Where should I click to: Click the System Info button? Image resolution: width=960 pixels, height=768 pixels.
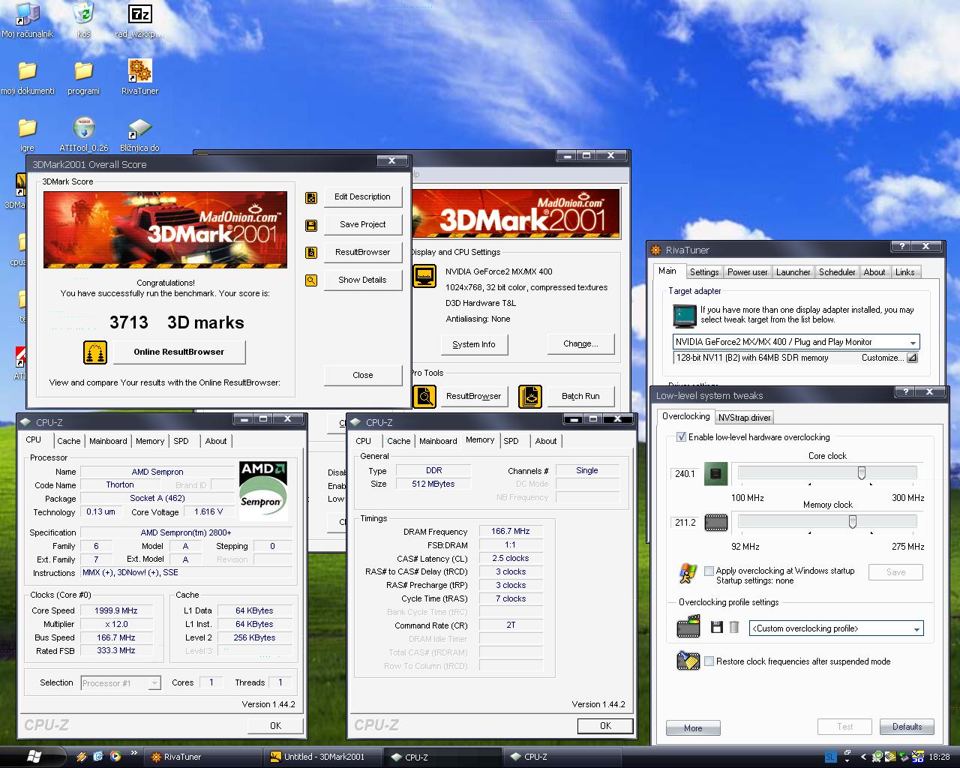click(x=474, y=344)
